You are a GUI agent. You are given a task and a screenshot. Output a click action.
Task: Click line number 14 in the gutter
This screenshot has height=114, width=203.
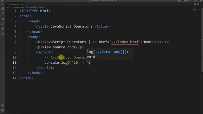(14, 78)
